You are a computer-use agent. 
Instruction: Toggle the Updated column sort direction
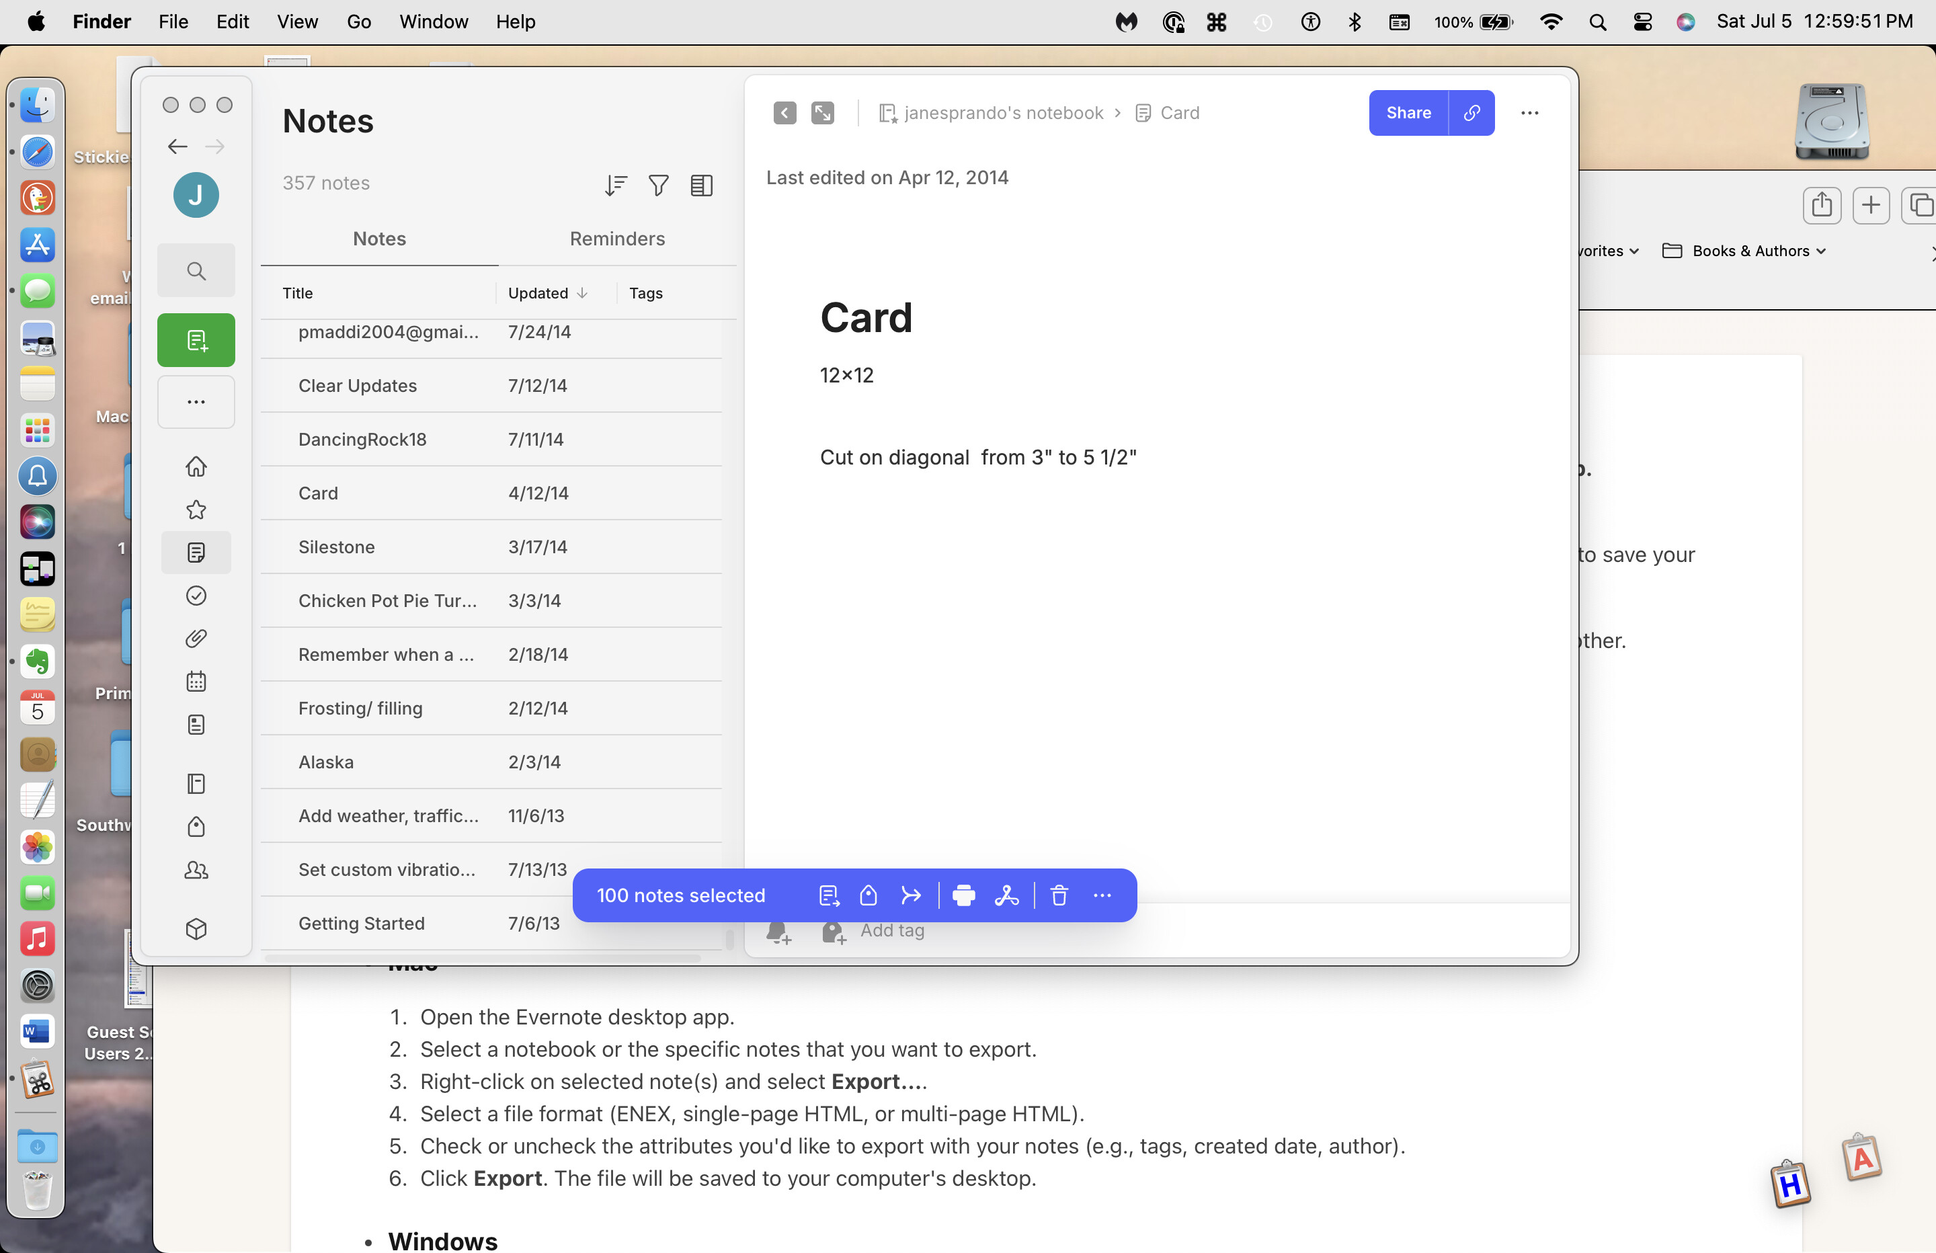click(547, 293)
